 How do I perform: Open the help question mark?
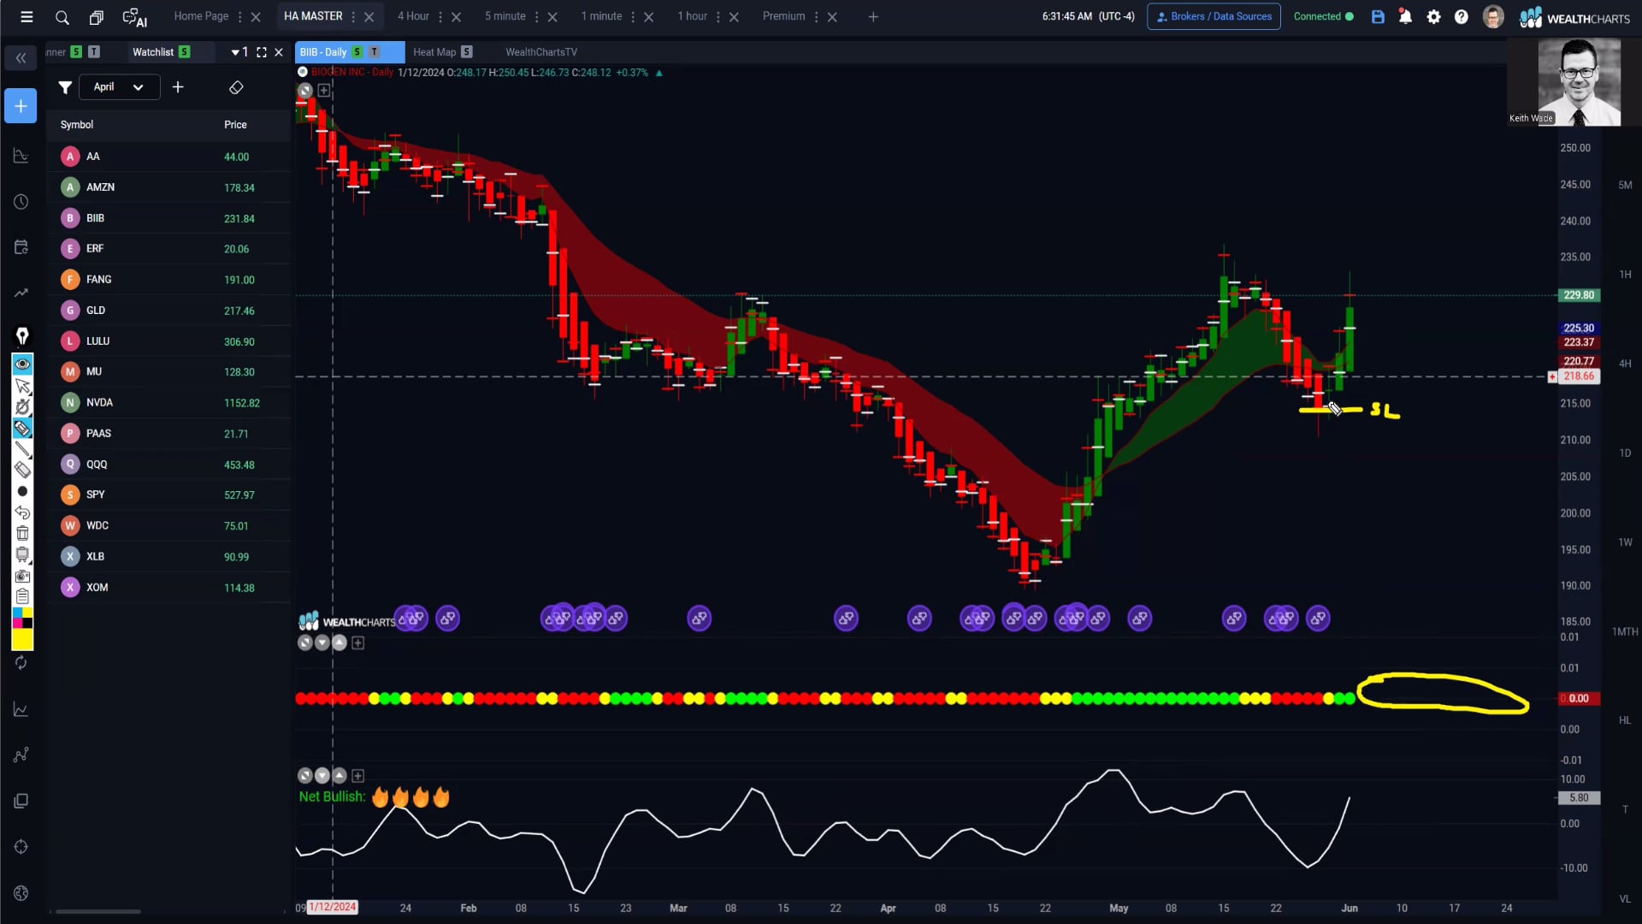pyautogui.click(x=1462, y=16)
